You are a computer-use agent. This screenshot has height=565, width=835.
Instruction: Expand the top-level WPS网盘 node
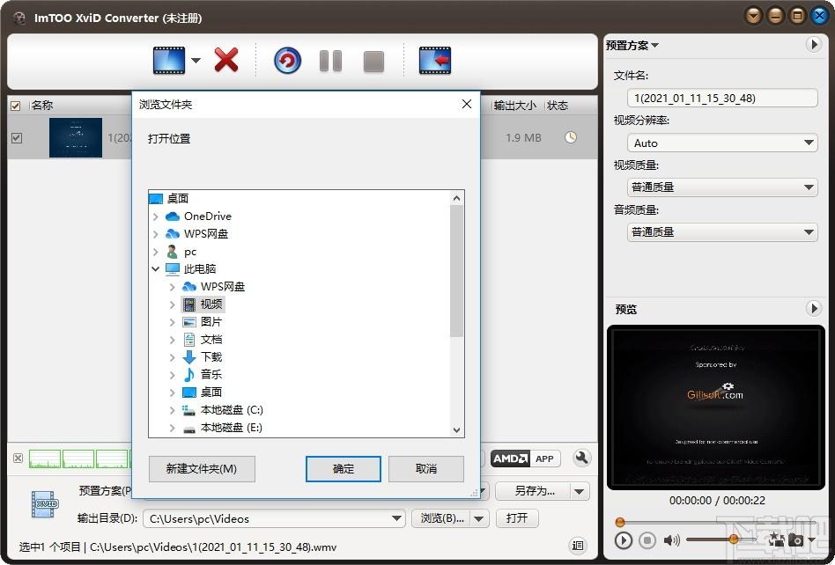(156, 234)
